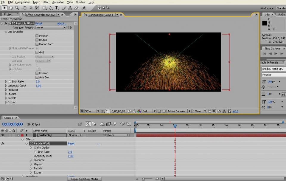Select the Zoom magnifier tool
This screenshot has height=181, width=286.
point(17,8)
